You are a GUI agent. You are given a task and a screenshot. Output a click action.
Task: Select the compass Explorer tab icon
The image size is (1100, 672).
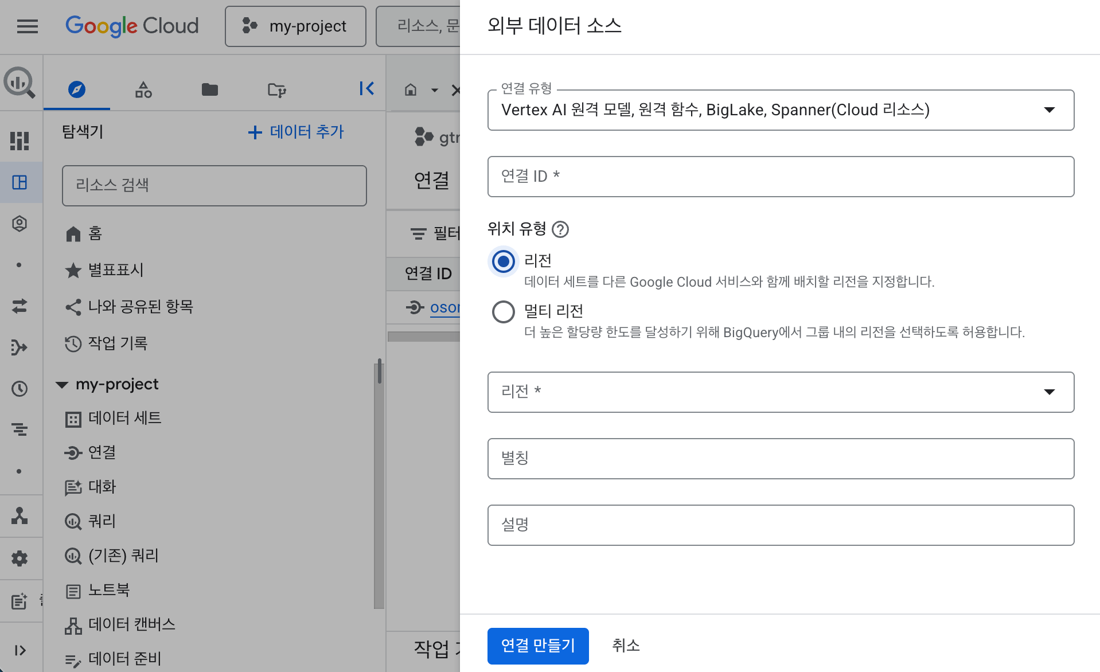(x=76, y=89)
